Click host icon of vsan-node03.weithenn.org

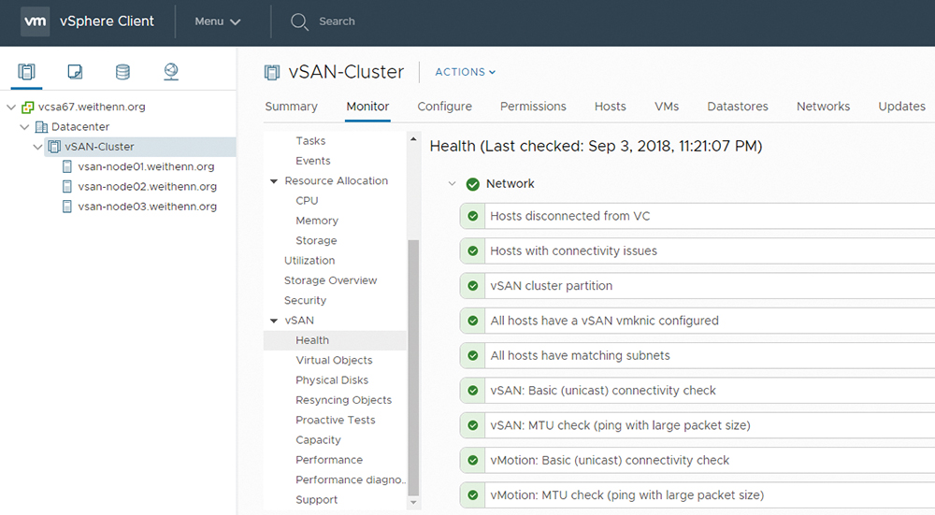click(x=67, y=207)
